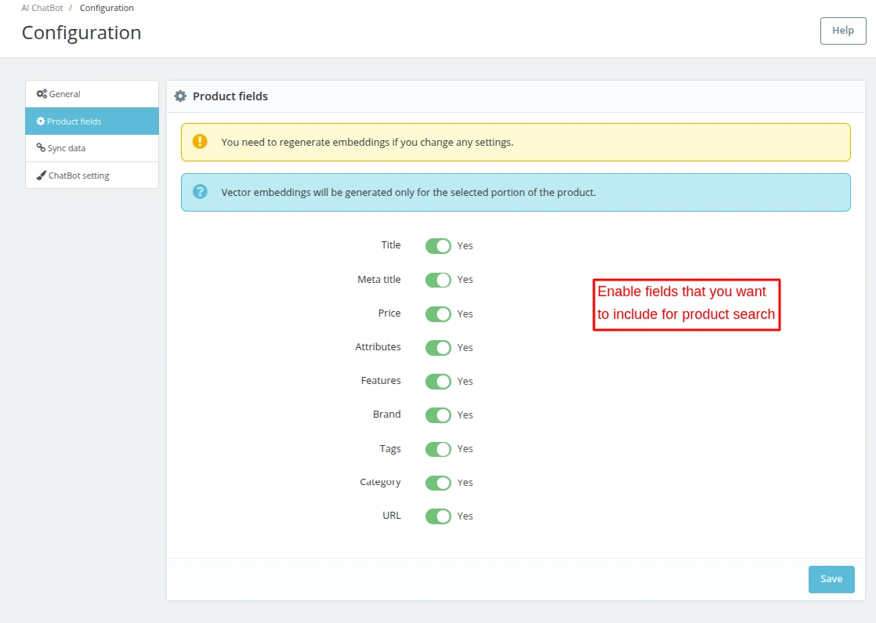Image resolution: width=876 pixels, height=623 pixels.
Task: Disable the URL field toggle
Action: (x=439, y=516)
